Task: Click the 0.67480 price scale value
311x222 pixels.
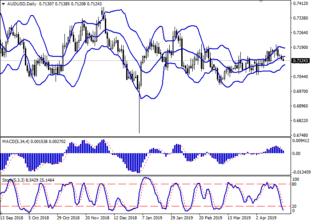Action: (x=301, y=135)
